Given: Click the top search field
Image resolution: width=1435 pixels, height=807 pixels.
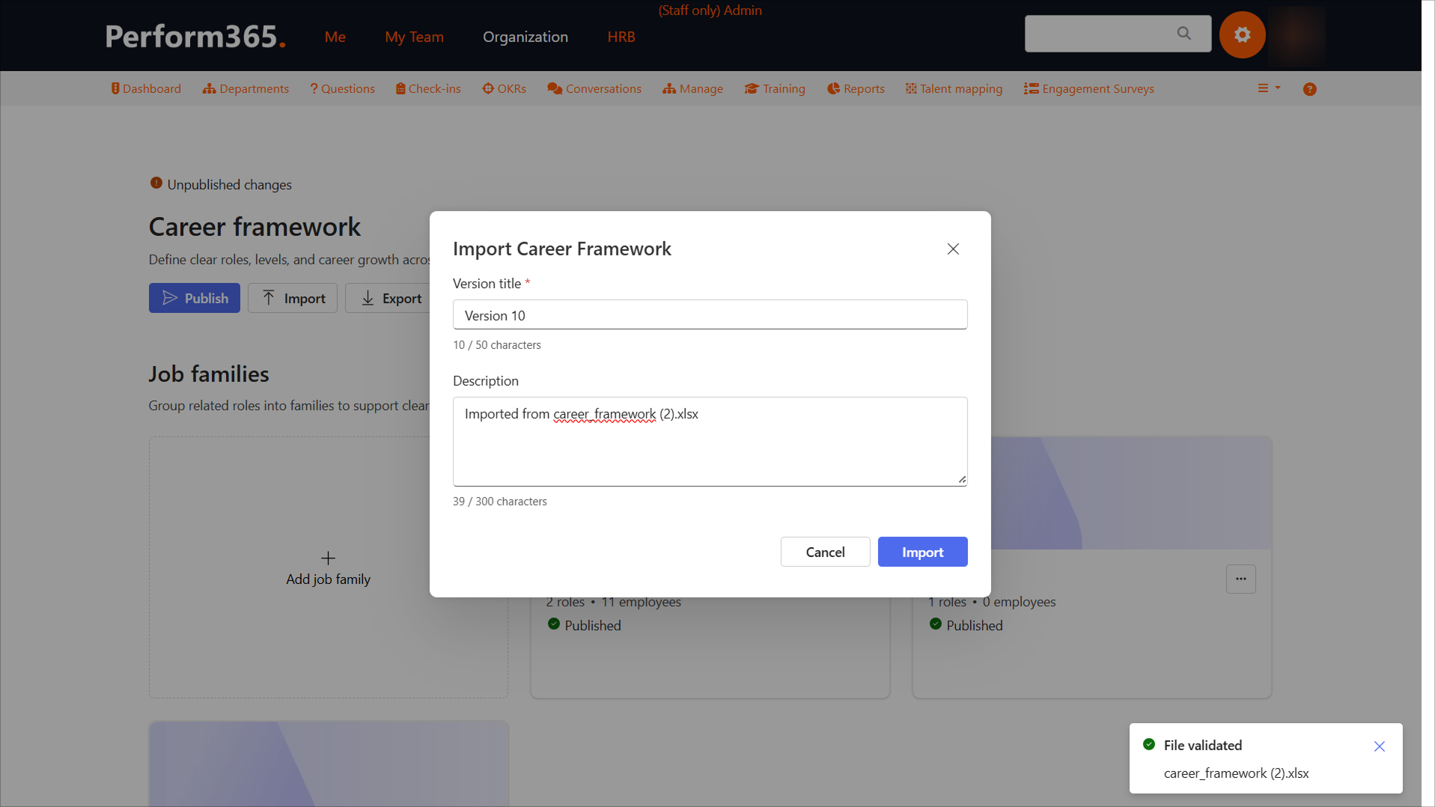Looking at the screenshot, I should [1118, 34].
